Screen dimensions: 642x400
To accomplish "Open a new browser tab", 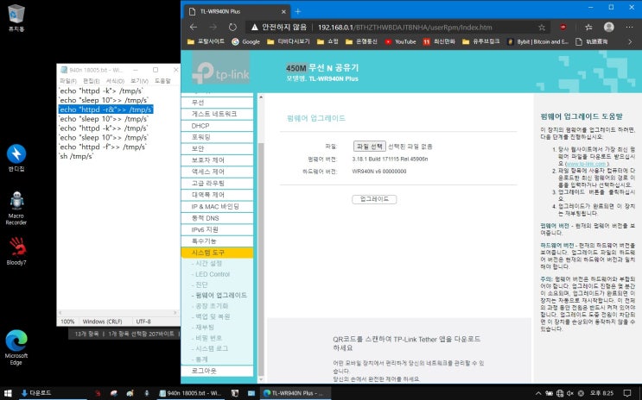I will [298, 11].
